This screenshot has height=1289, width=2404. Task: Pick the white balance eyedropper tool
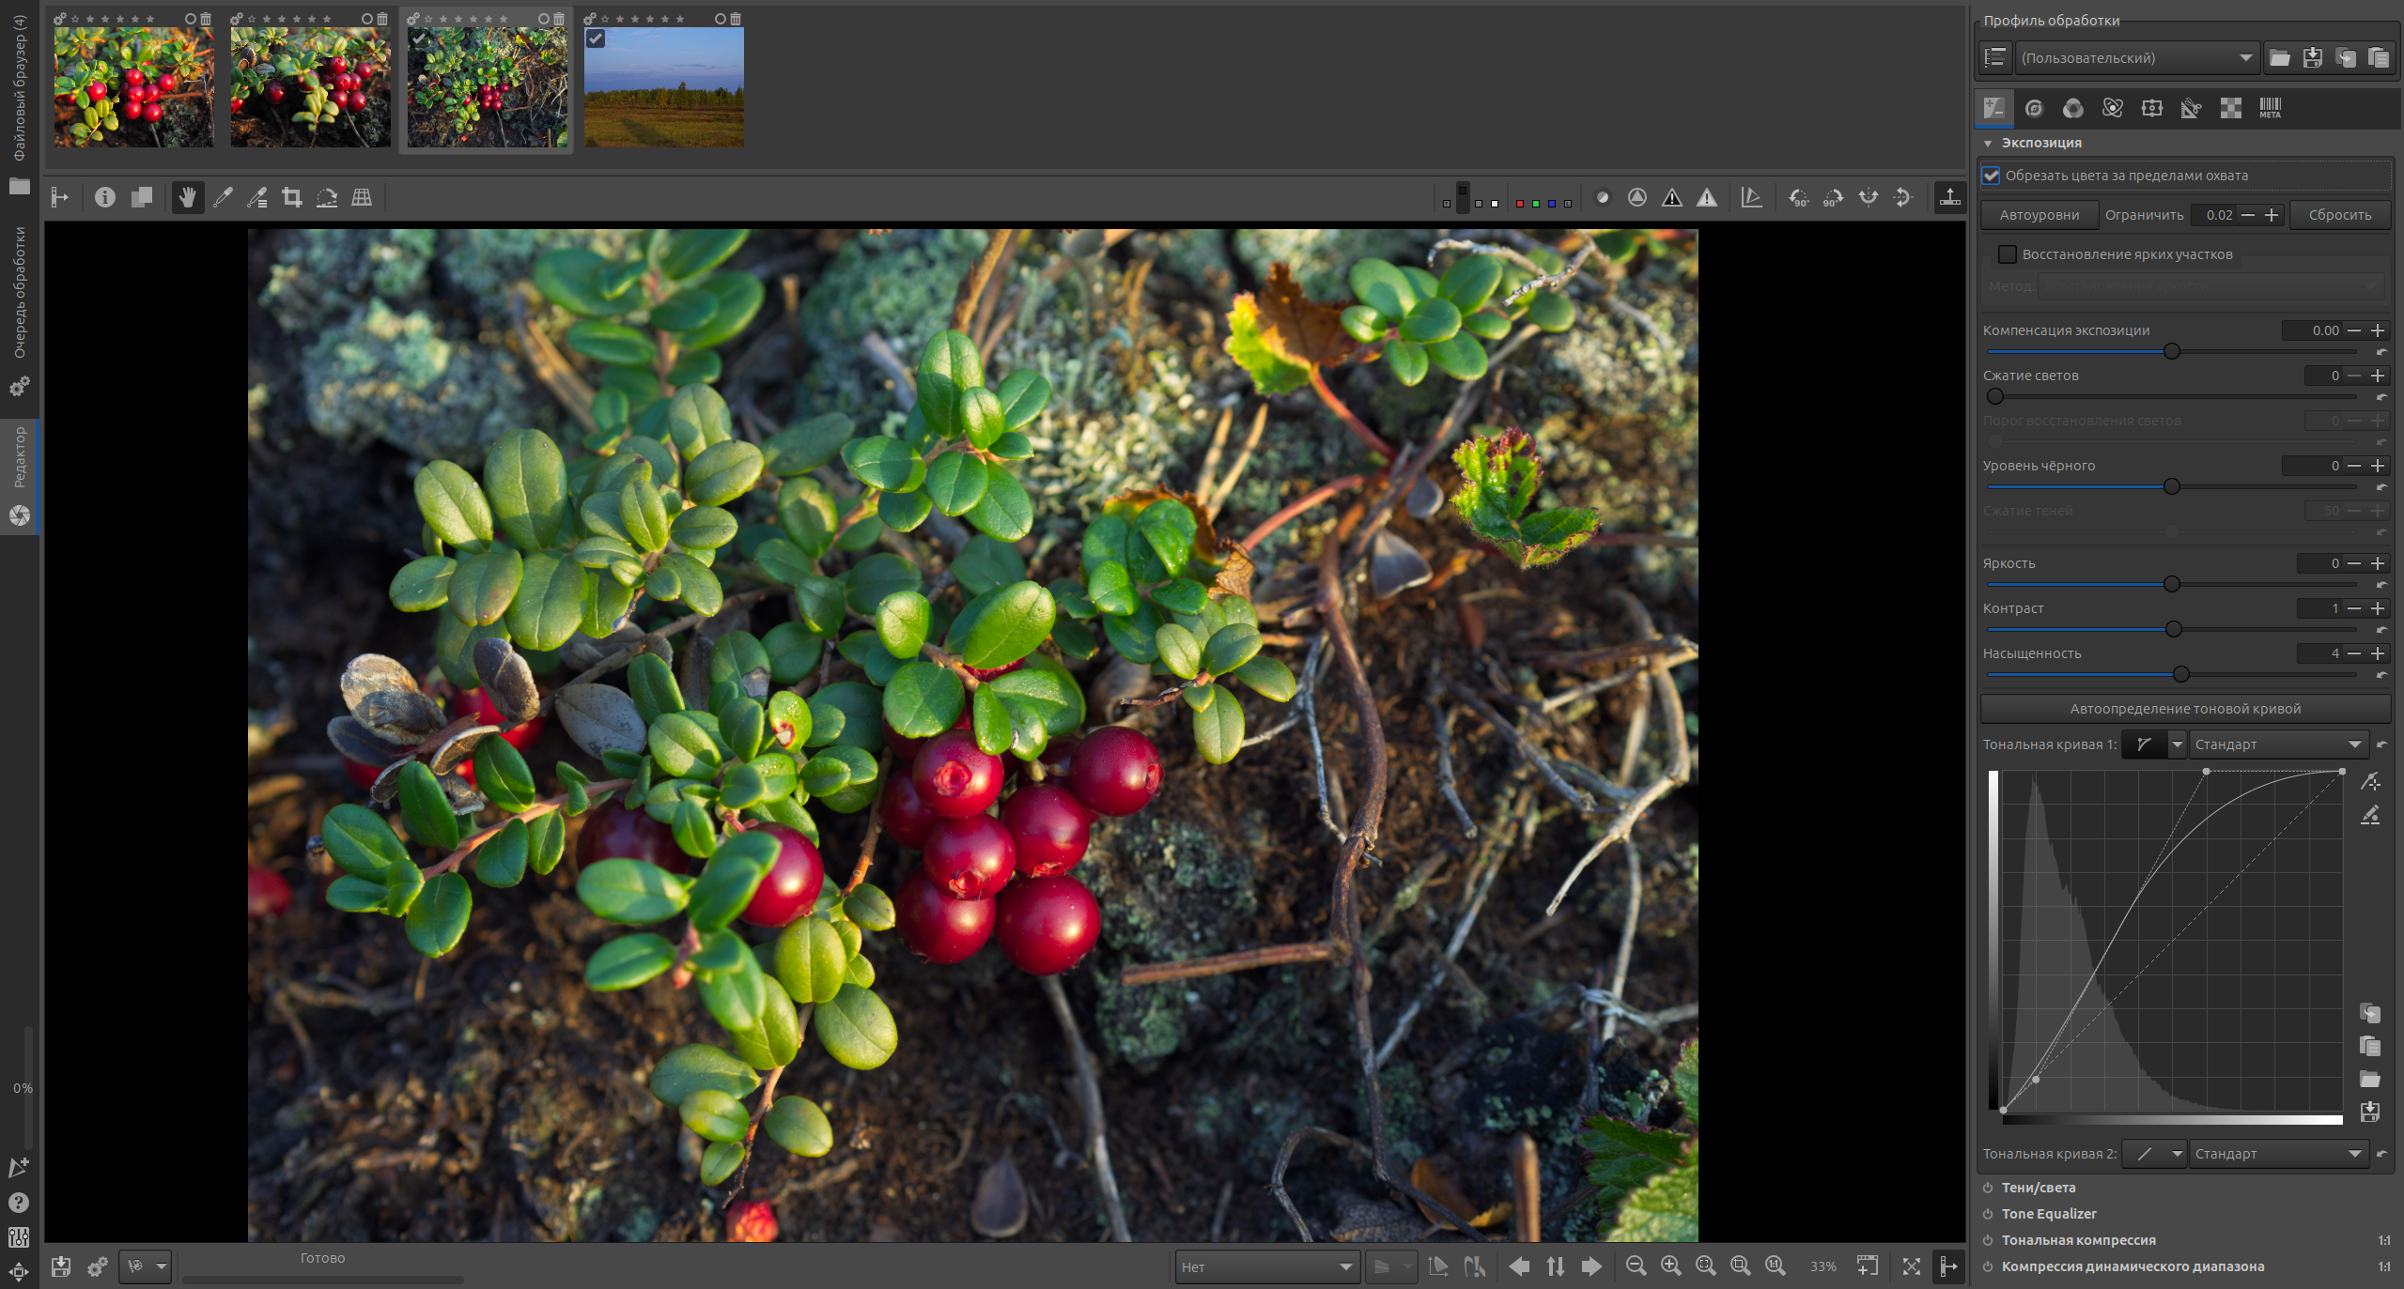click(223, 197)
